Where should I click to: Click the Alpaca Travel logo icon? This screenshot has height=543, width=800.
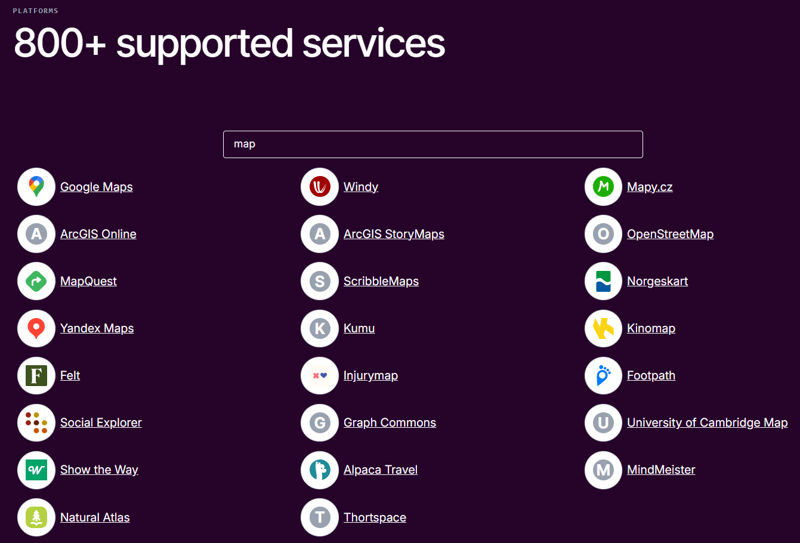pos(320,470)
